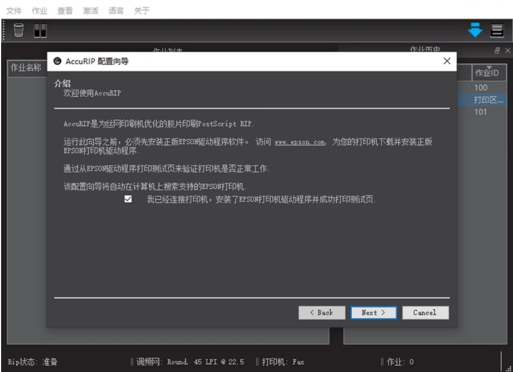The height and width of the screenshot is (372, 513).
Task: Open the 激活 menu
Action: (x=90, y=10)
